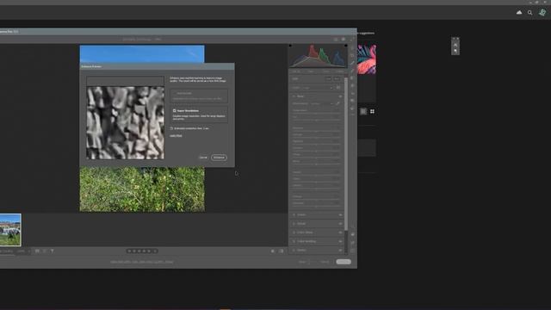Open the White Balance dropdown
551x310 pixels.
(321, 103)
